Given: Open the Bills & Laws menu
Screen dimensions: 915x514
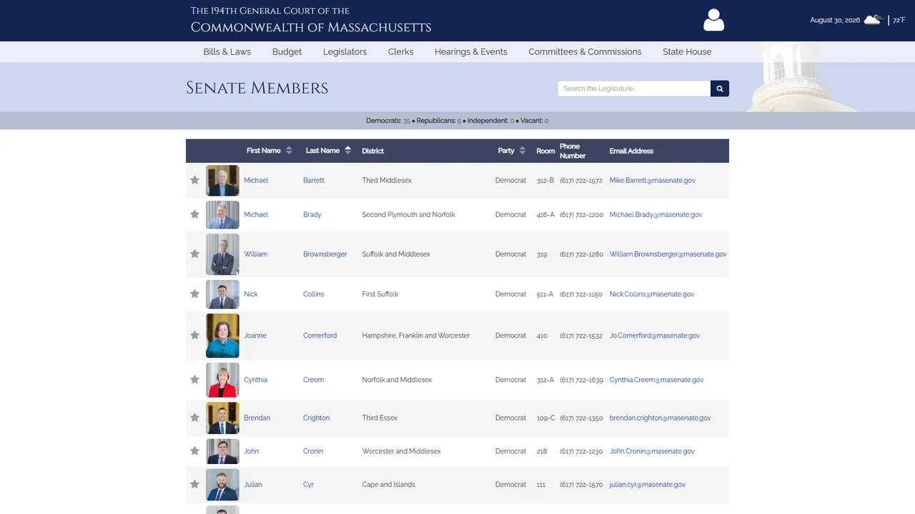Looking at the screenshot, I should coord(227,51).
